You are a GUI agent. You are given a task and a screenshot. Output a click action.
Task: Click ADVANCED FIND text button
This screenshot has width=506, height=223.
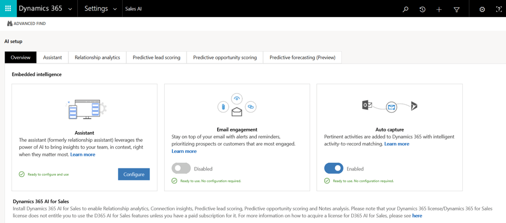pos(30,23)
